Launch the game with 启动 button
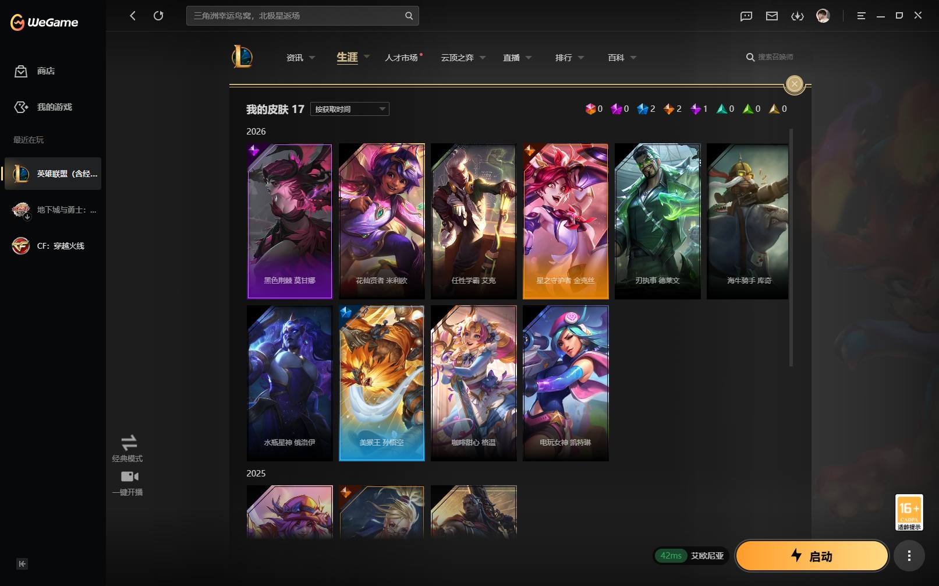Screen dimensions: 939x586 click(x=812, y=556)
